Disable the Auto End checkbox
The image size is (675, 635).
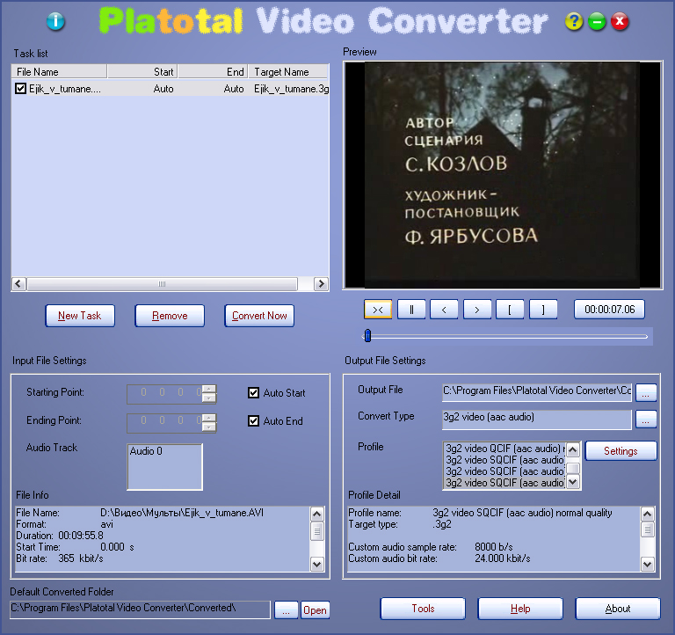253,420
